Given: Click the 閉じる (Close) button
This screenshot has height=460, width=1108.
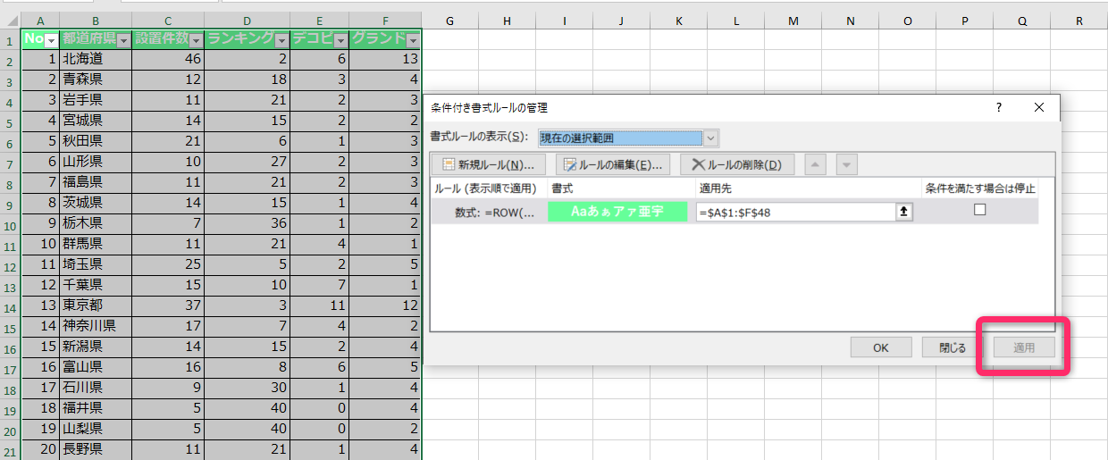Looking at the screenshot, I should [x=953, y=348].
